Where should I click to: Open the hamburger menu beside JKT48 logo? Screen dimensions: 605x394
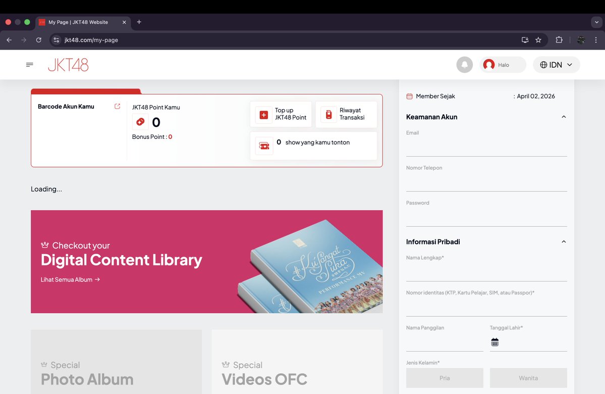[29, 65]
